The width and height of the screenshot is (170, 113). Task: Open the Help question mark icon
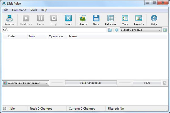(x=154, y=20)
